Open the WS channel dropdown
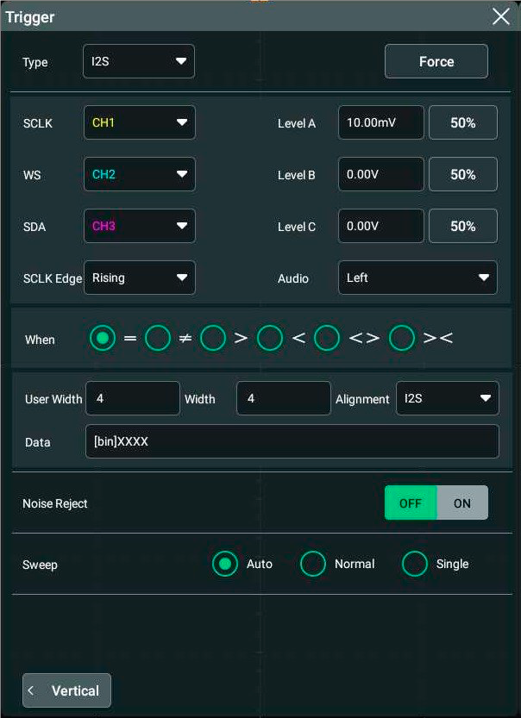 [x=140, y=174]
